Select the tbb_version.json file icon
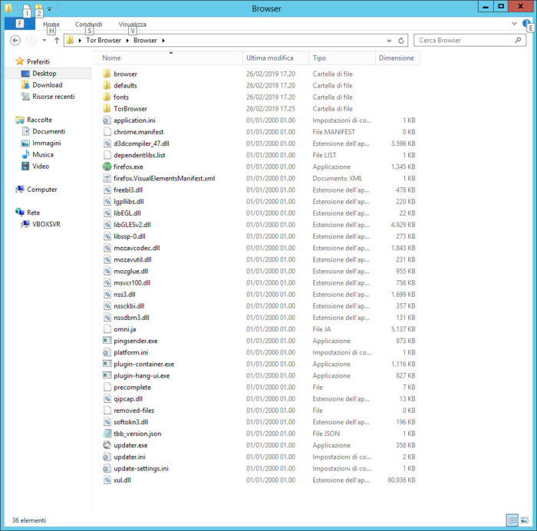Viewport: 537px width, 531px height. 107,434
